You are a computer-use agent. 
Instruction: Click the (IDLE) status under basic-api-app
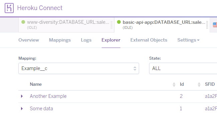[128, 27]
